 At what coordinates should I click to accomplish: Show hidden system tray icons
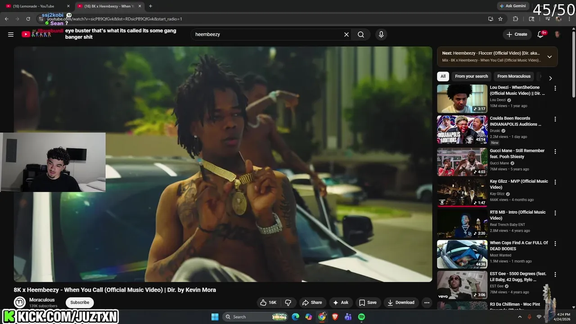click(x=520, y=317)
